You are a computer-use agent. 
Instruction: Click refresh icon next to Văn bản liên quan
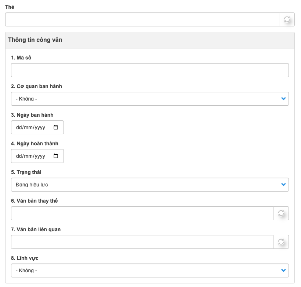point(281,242)
